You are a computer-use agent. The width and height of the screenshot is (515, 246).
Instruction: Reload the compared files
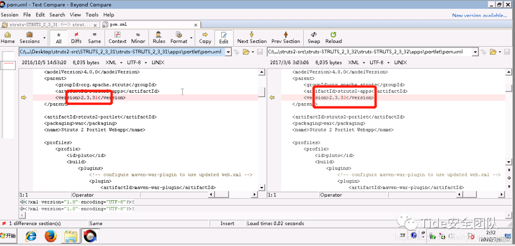(x=333, y=38)
